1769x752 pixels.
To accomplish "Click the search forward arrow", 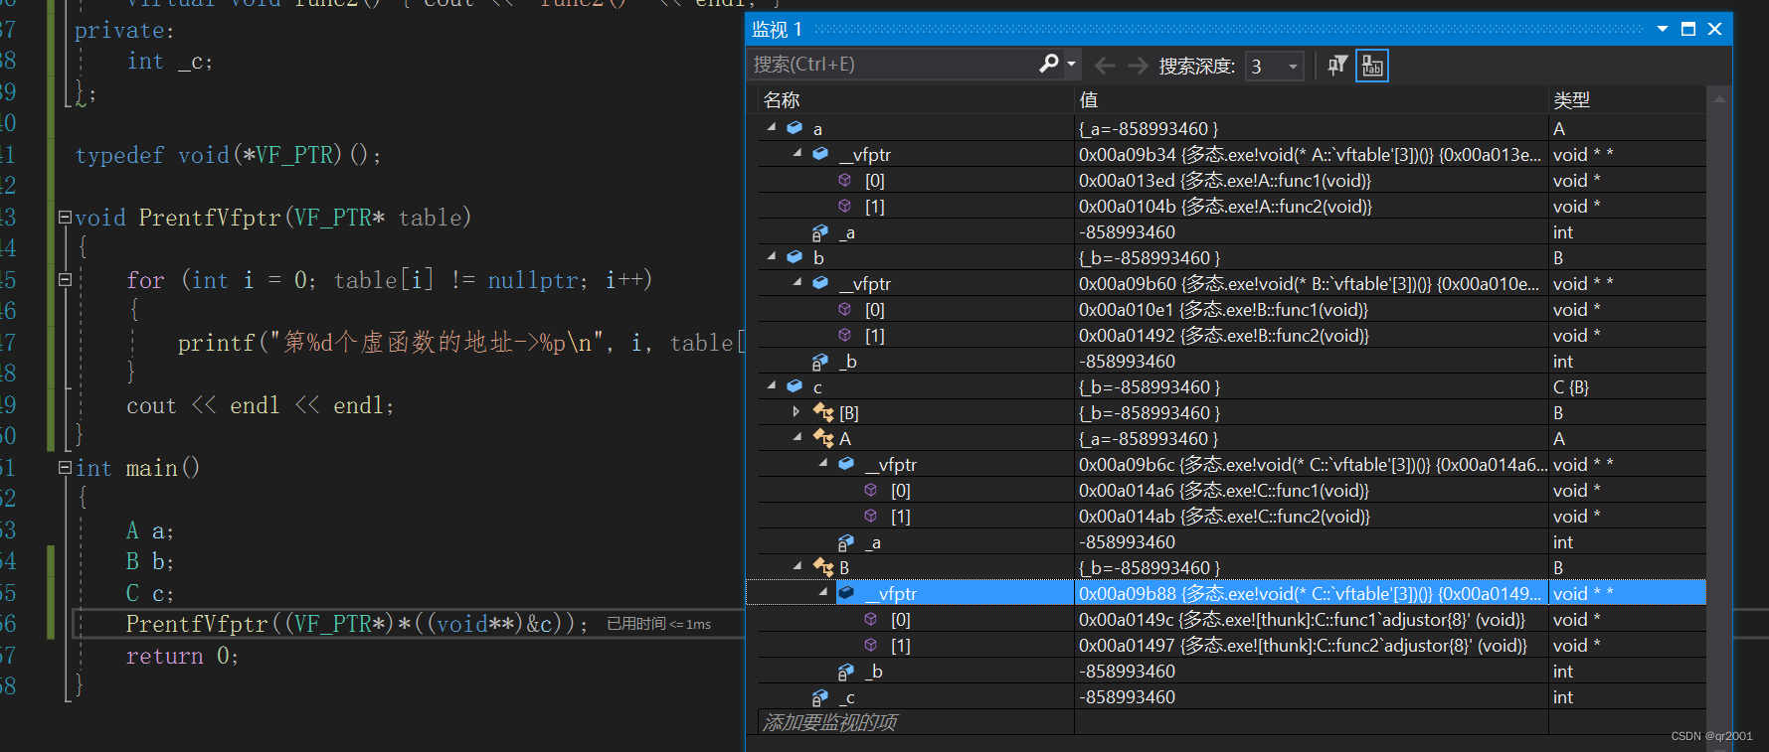I will point(1138,66).
